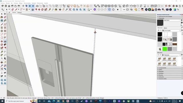Open the 'Materiales' library dropdown
This screenshot has width=183, height=103.
[172, 55]
